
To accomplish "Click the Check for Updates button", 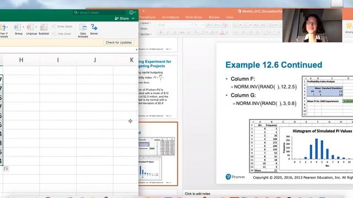I will click(119, 42).
